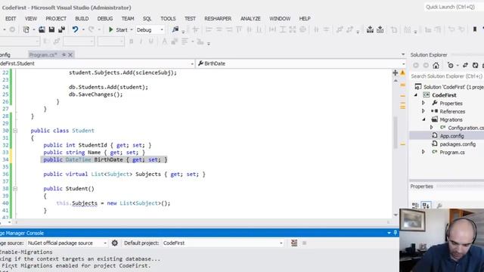This screenshot has height=272, width=484.
Task: Click the pin icon on Program.cs tab
Action: tap(64, 55)
